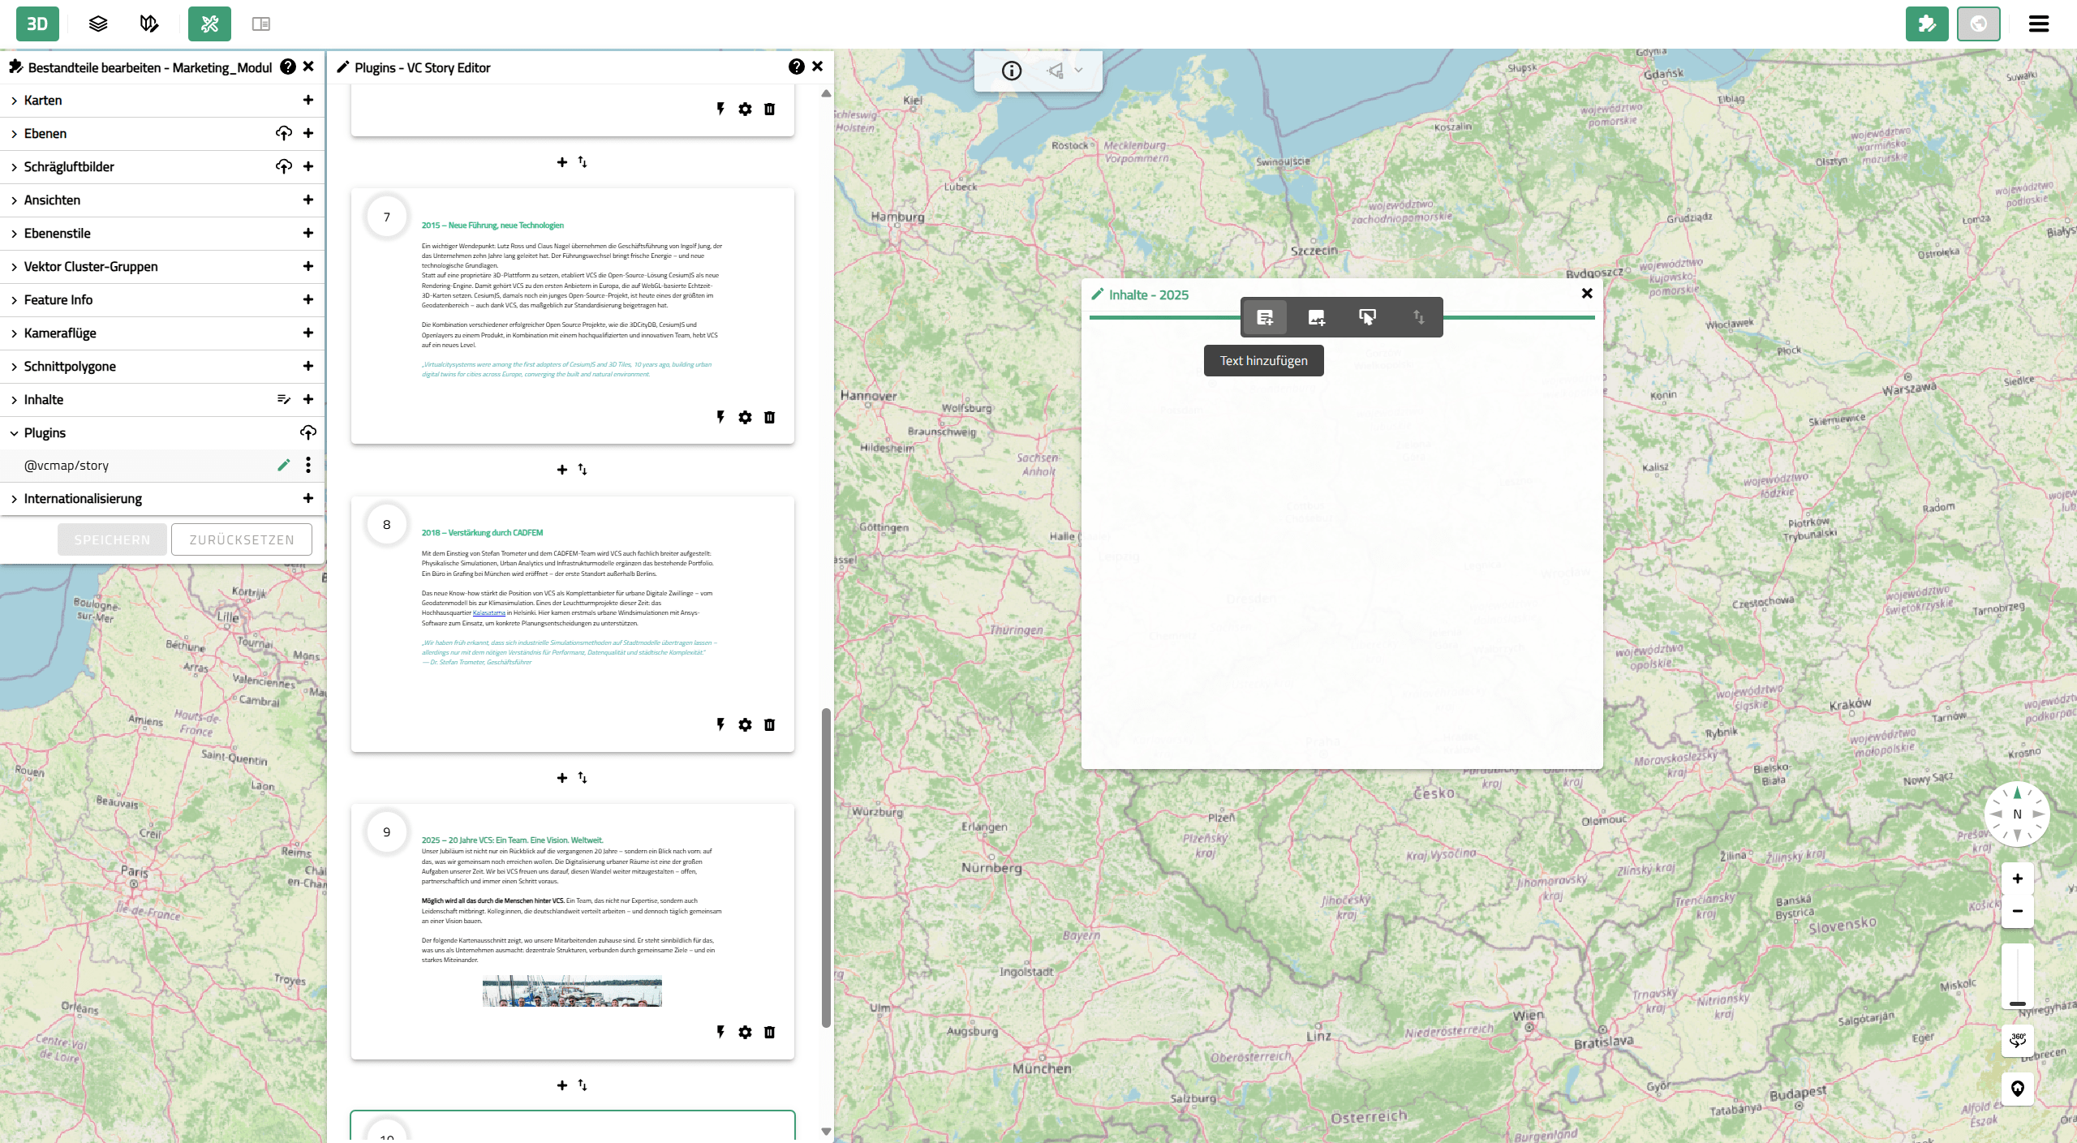Click the upload icon in the Schrägluftbilder row
Screen dimensions: 2077x1143
[x=284, y=166]
